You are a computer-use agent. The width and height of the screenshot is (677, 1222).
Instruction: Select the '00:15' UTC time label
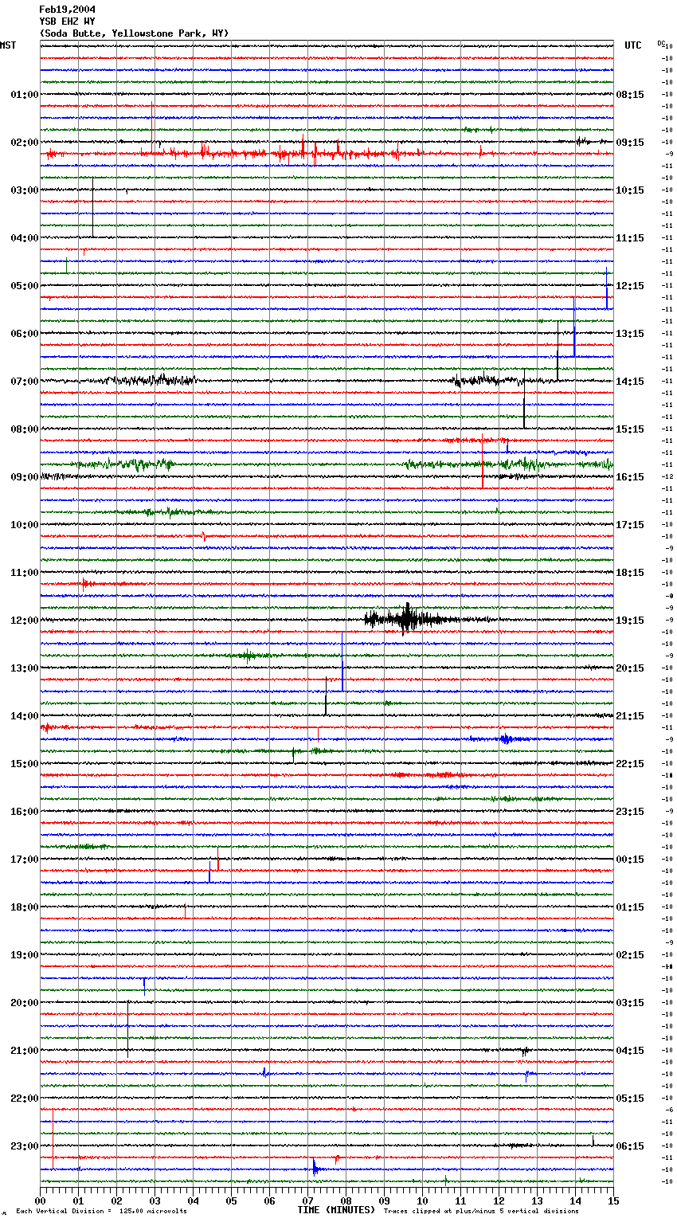pyautogui.click(x=630, y=860)
